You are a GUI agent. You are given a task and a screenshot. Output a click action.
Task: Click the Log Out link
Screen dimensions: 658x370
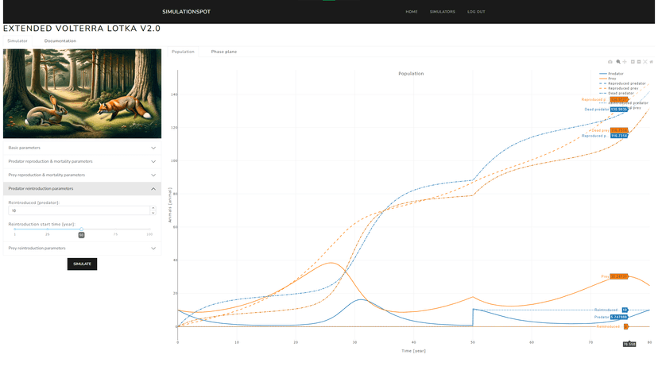(476, 12)
